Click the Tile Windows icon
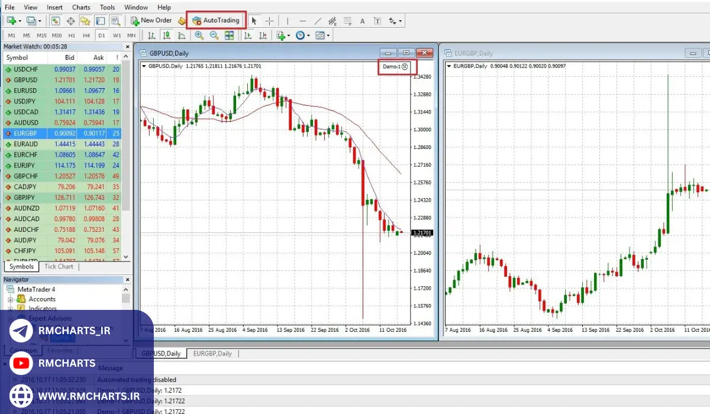The image size is (710, 414). tap(230, 35)
